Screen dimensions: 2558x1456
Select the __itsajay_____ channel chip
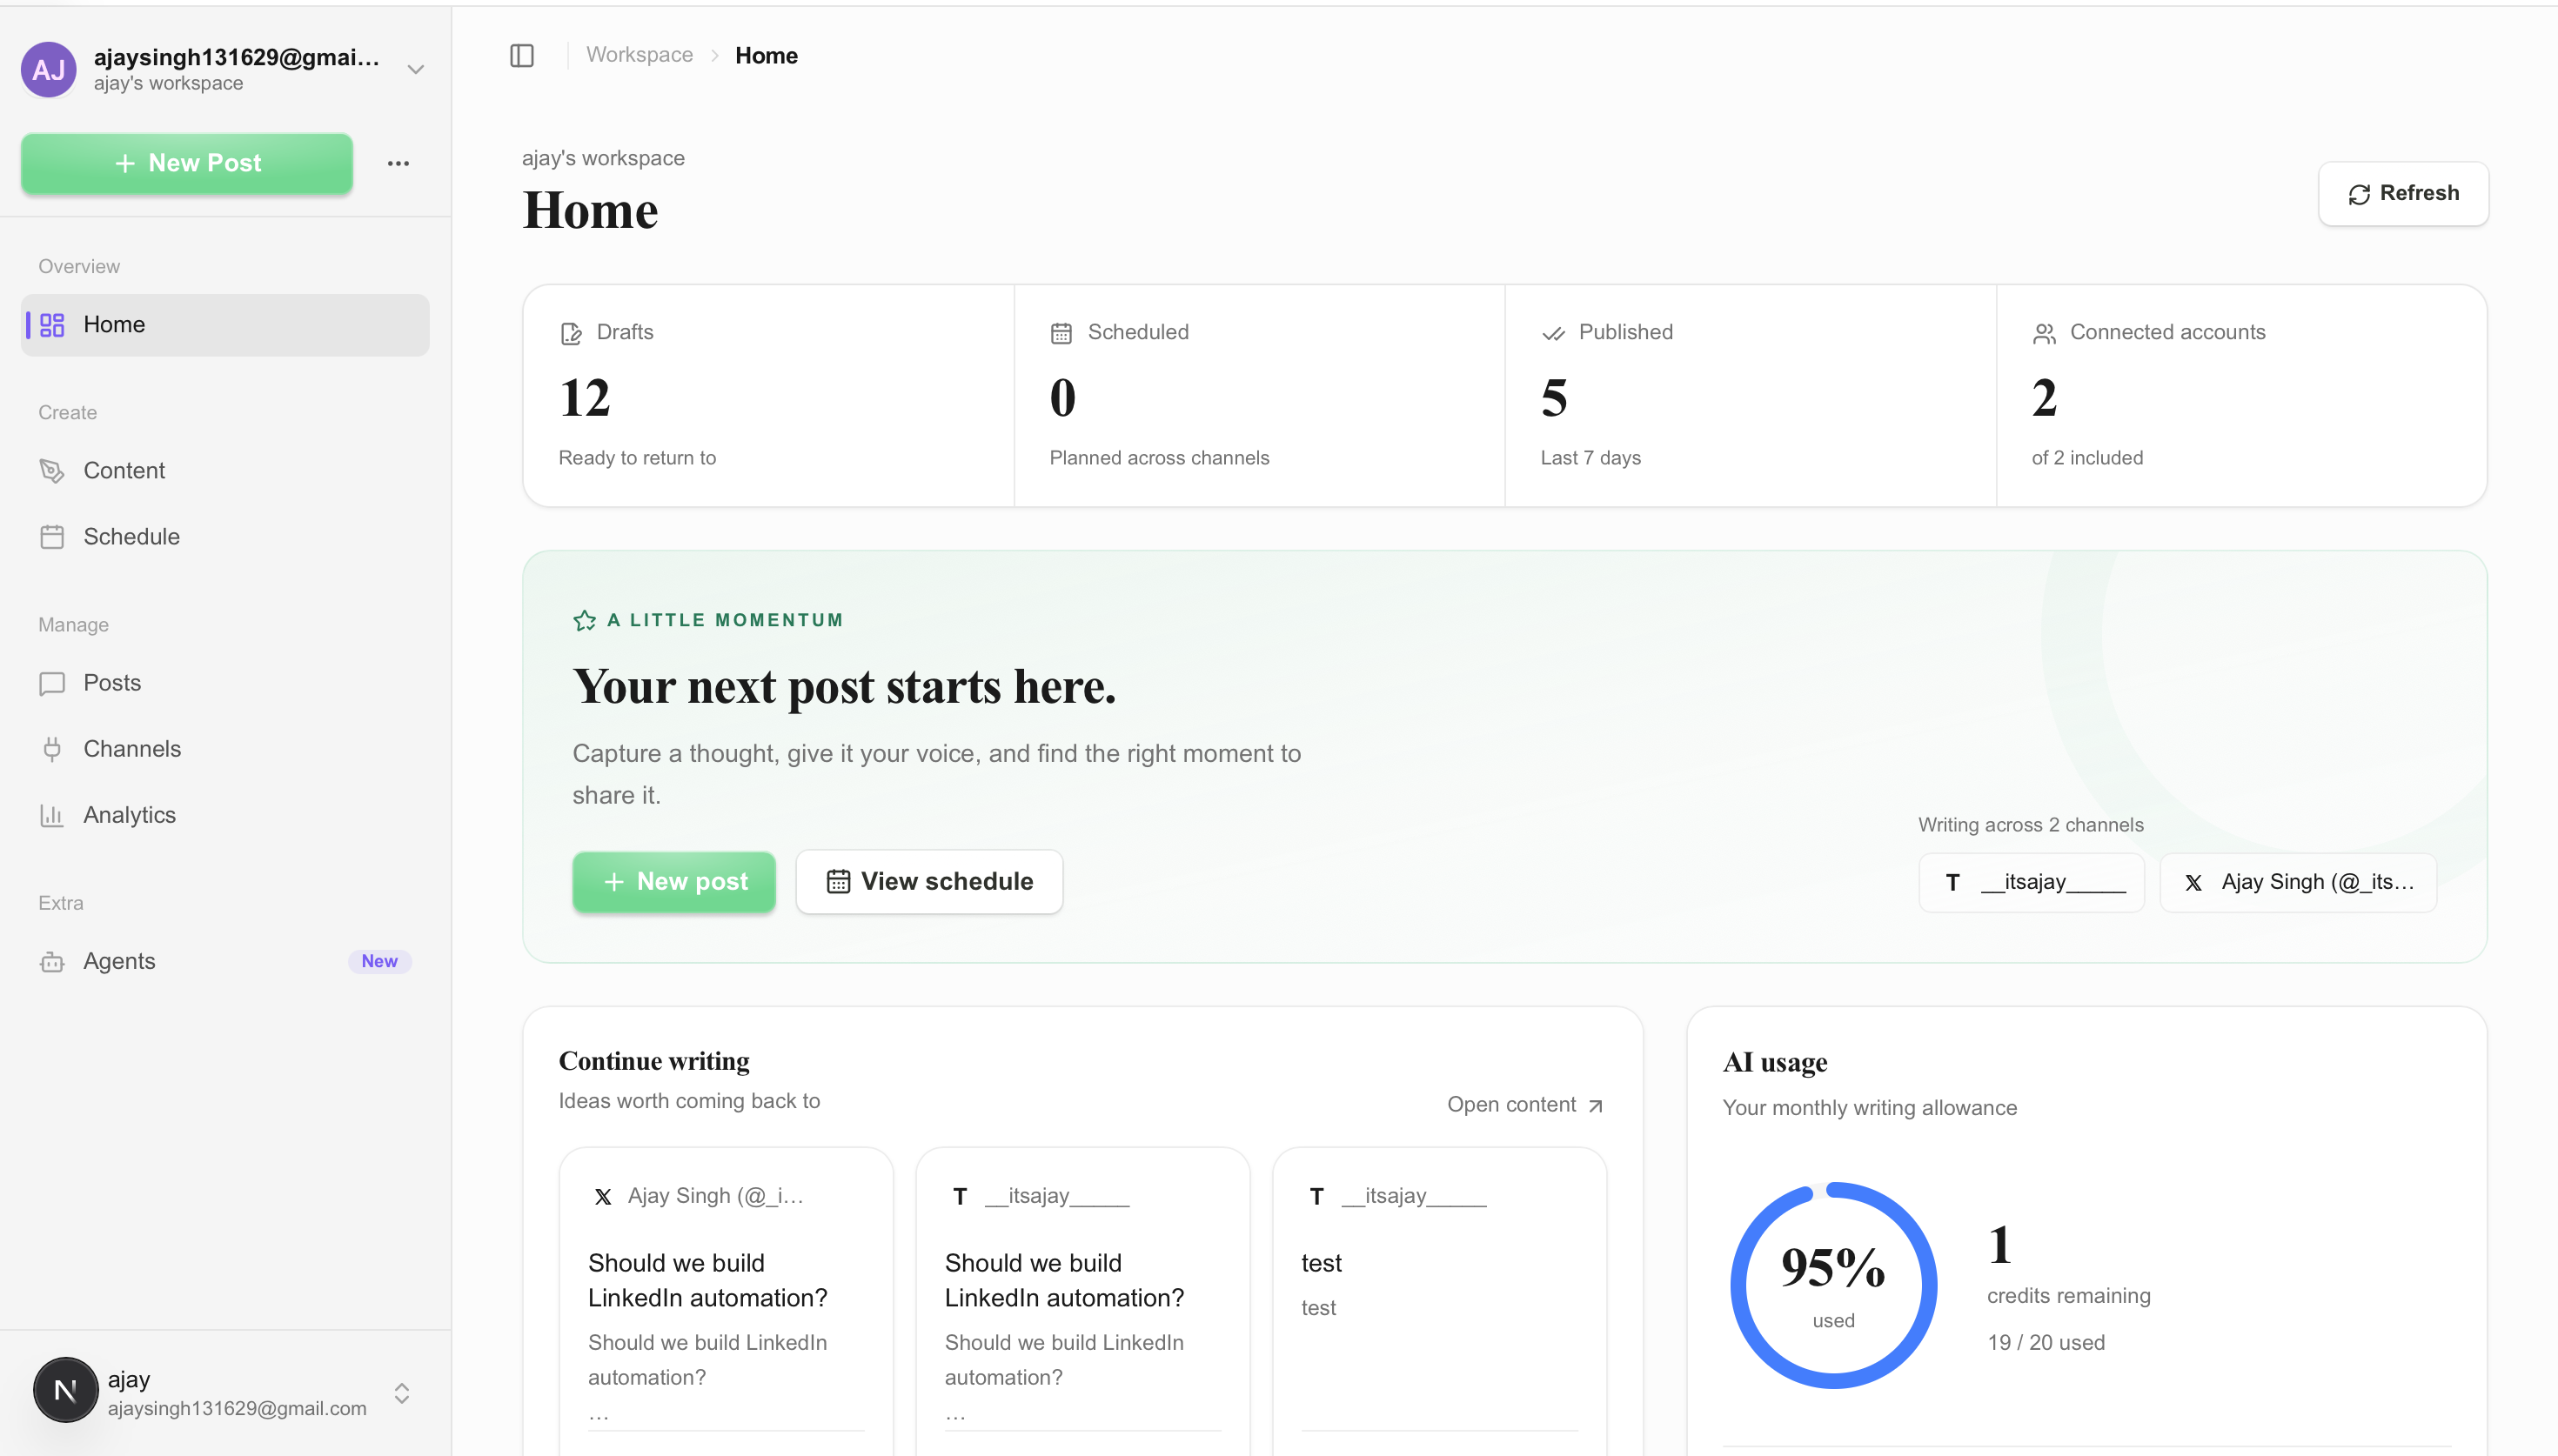2031,882
